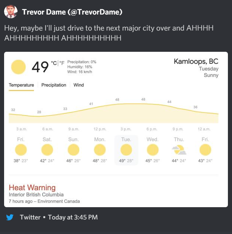This screenshot has width=232, height=234.
Task: Open the Precipitation tab
Action: [54, 85]
